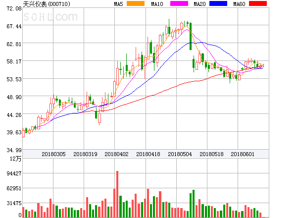Image resolution: width=297 pixels, height=218 pixels.
Task: Click the 20180418 date label
Action: click(x=148, y=154)
